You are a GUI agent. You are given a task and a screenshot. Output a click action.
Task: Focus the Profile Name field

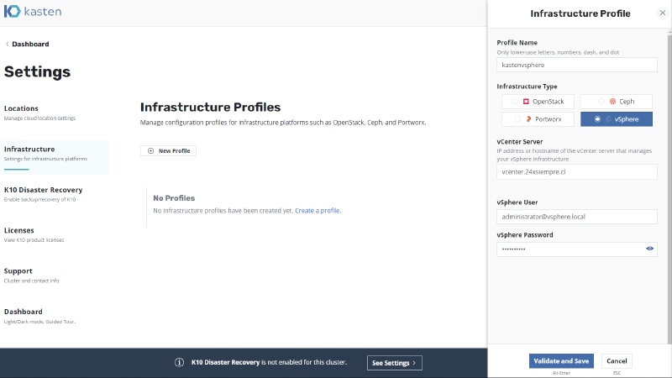[x=577, y=65]
